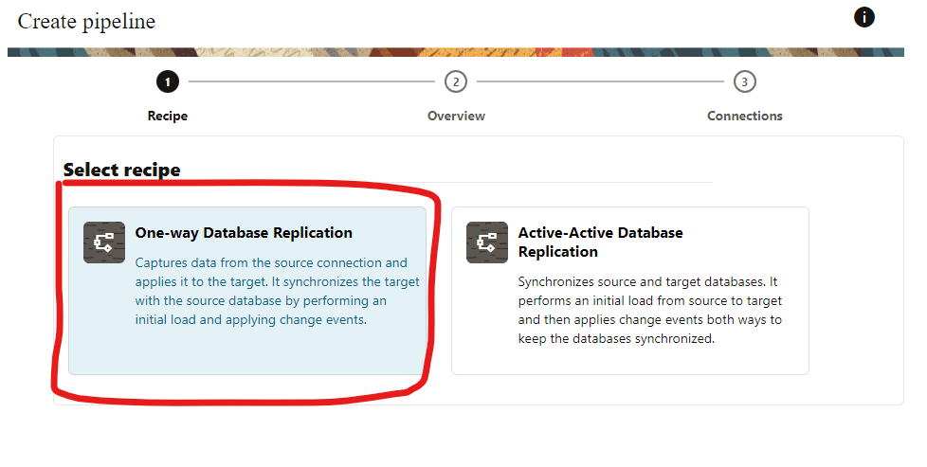927x467 pixels.
Task: Click blank space at bottom of One-way card
Action: tap(246, 355)
